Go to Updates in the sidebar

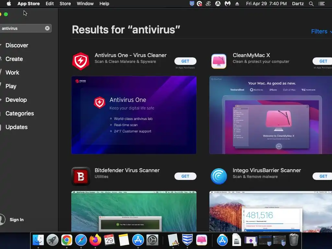(x=17, y=127)
